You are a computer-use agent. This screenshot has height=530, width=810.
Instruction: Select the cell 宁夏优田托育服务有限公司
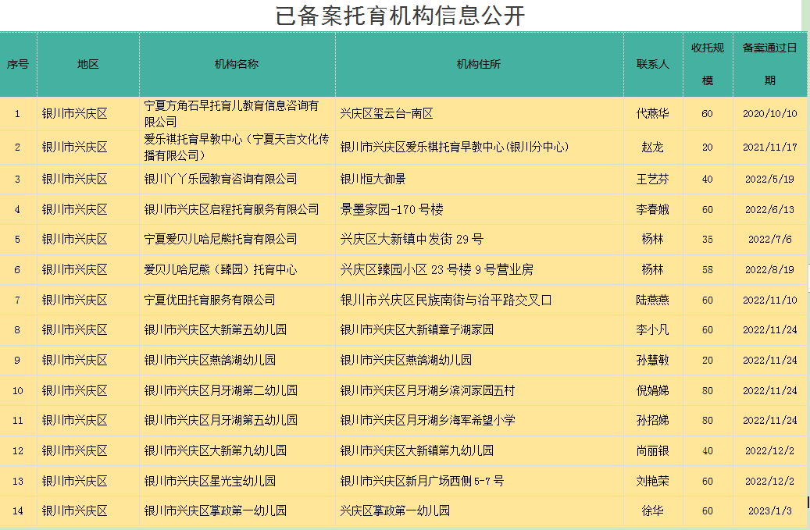210,300
